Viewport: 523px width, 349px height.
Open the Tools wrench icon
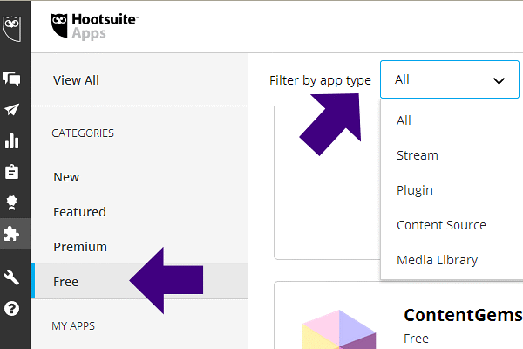click(x=12, y=277)
